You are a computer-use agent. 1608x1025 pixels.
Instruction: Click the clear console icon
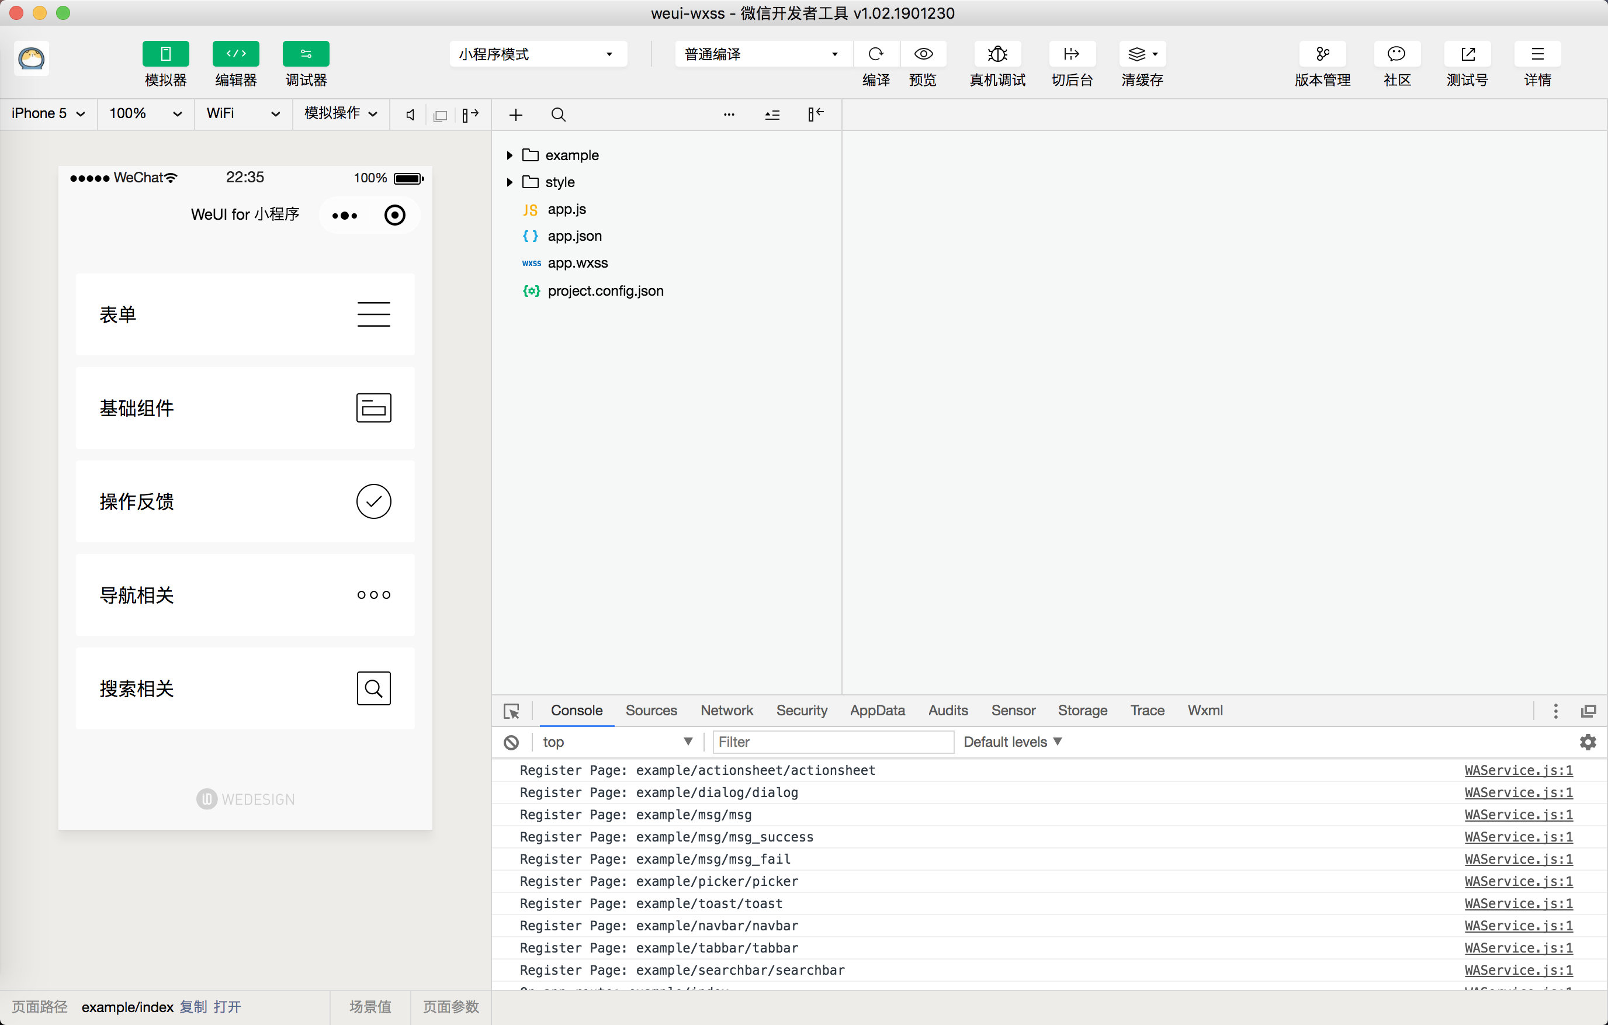pyautogui.click(x=511, y=742)
